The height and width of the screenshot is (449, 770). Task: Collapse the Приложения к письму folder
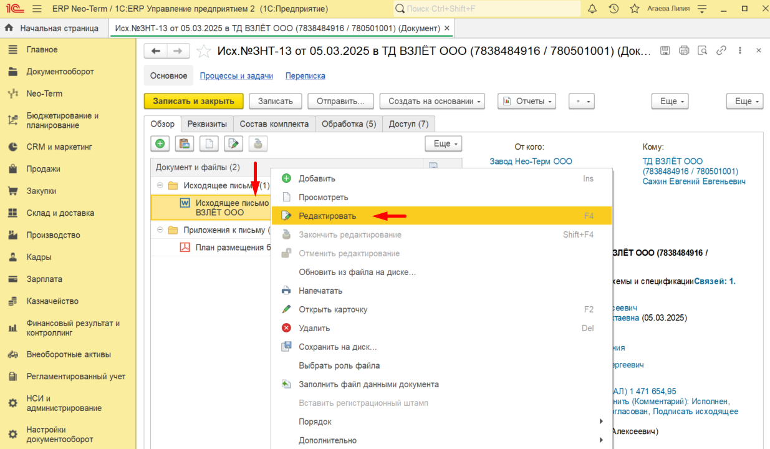click(160, 230)
